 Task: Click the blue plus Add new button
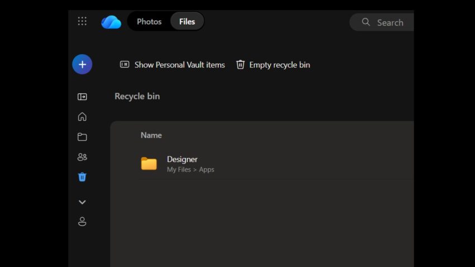point(82,64)
